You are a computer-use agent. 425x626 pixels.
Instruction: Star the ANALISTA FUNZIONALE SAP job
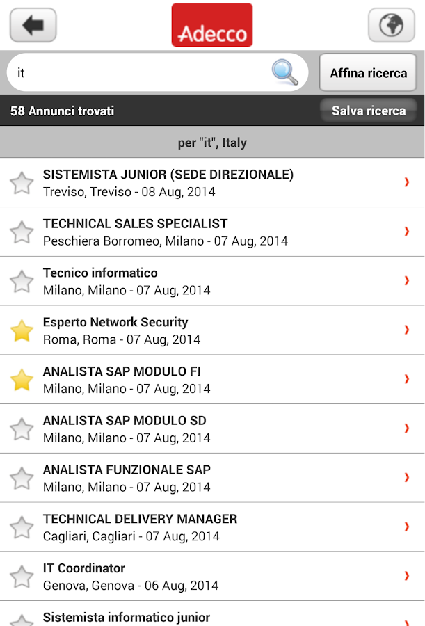22,479
